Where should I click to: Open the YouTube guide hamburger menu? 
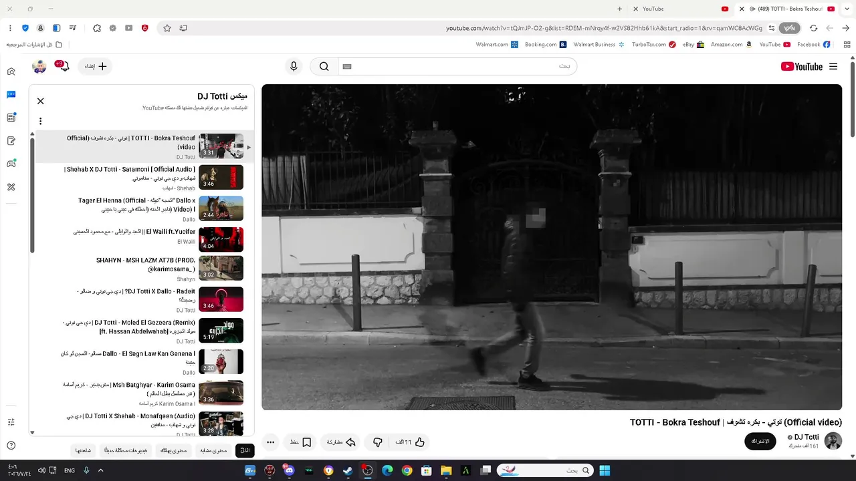click(833, 67)
